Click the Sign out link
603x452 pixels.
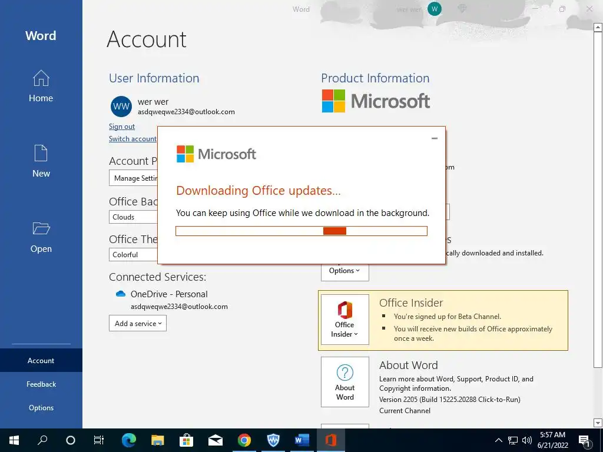(121, 127)
